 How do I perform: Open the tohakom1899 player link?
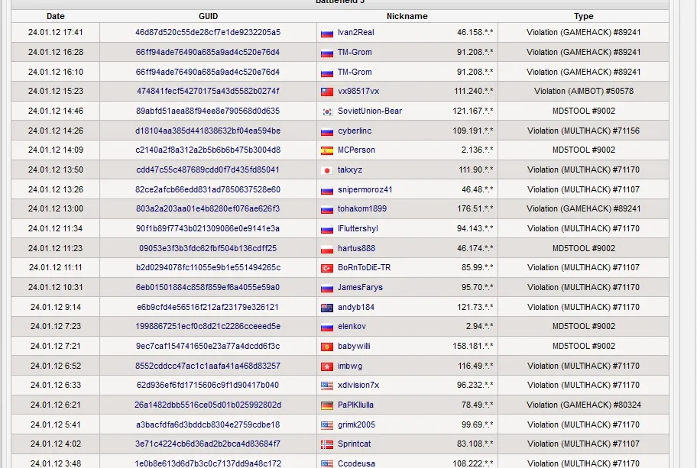(361, 208)
